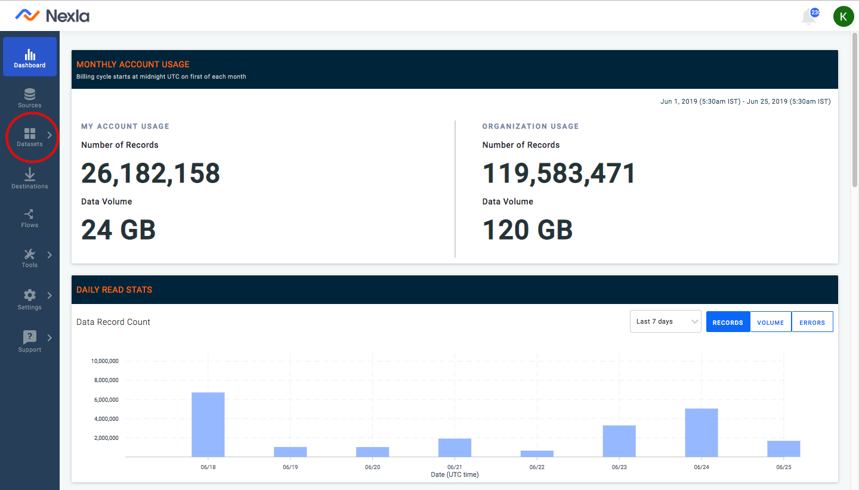859x490 pixels.
Task: Click the 06/24 bar in chart
Action: coord(702,433)
